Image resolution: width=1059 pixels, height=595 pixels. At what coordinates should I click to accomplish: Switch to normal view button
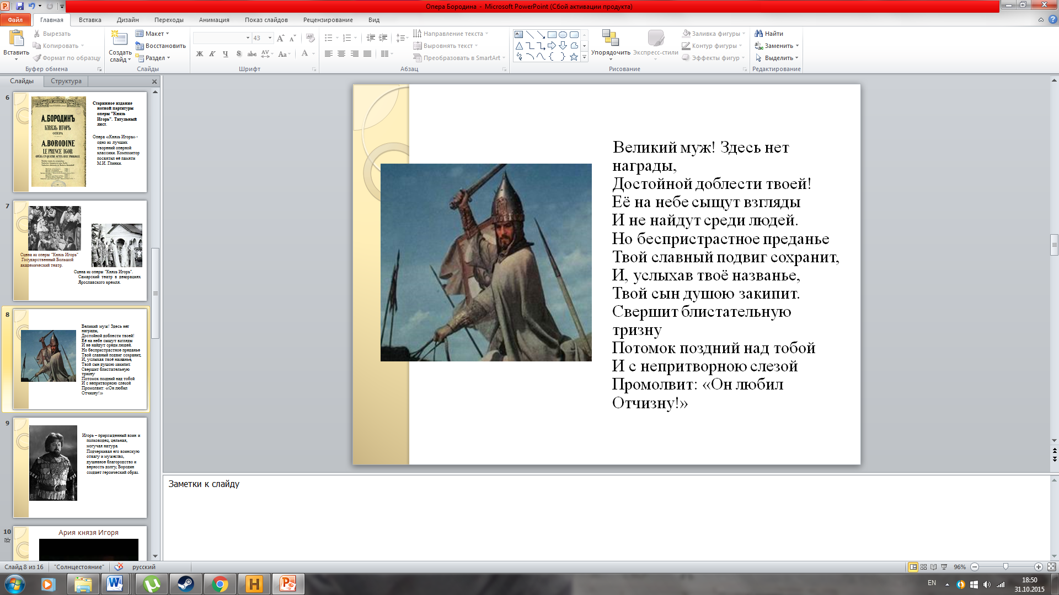click(913, 567)
